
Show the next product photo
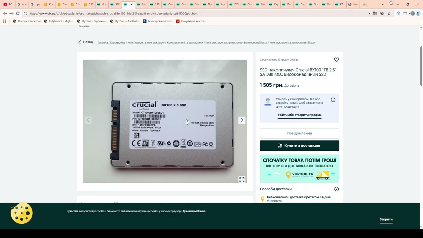coord(242,120)
